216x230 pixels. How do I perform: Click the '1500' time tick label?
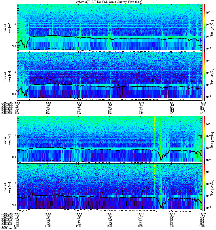(109, 226)
